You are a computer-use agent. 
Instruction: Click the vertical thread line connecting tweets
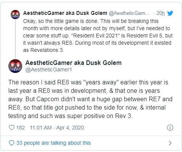(x=15, y=39)
